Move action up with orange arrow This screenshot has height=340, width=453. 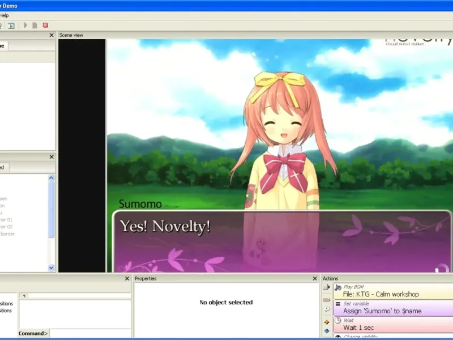pyautogui.click(x=327, y=322)
